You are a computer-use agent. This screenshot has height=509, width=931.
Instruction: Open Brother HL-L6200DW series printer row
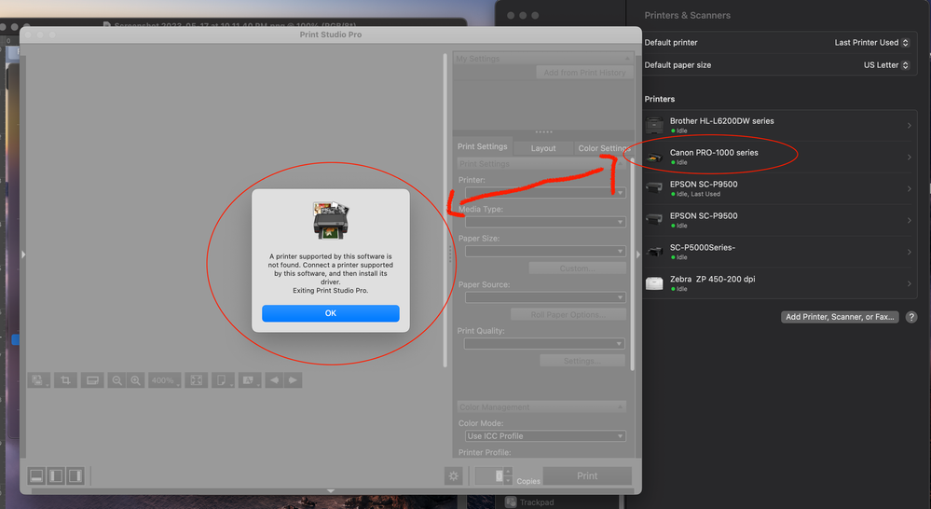(x=779, y=125)
